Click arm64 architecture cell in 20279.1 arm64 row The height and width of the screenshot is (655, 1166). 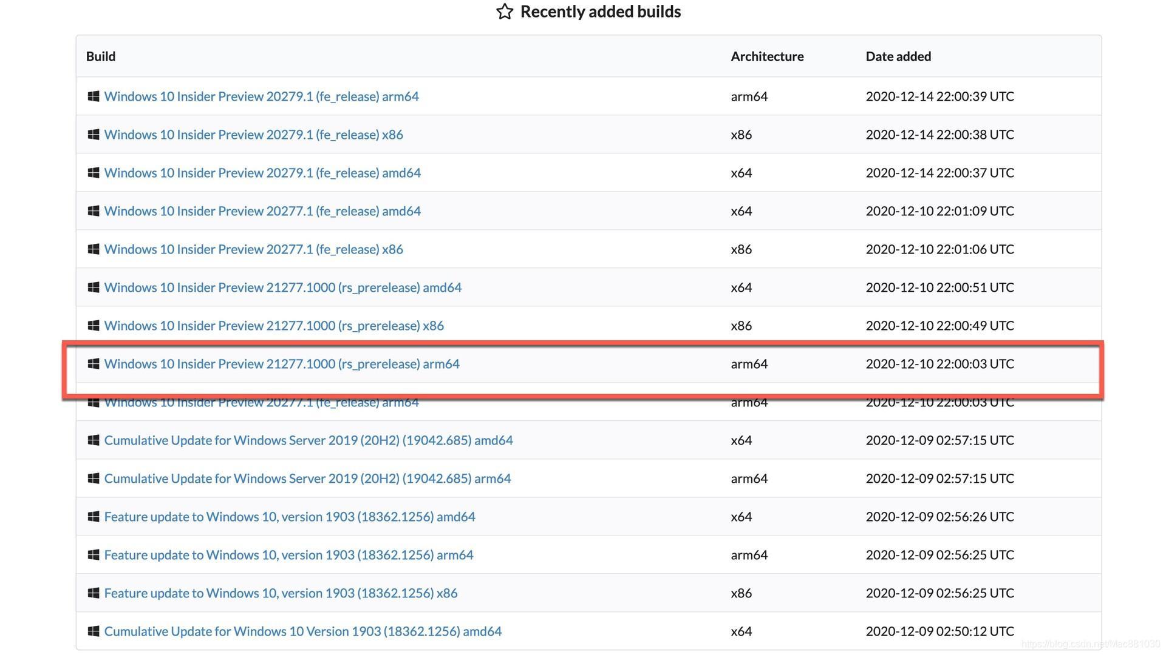point(749,96)
